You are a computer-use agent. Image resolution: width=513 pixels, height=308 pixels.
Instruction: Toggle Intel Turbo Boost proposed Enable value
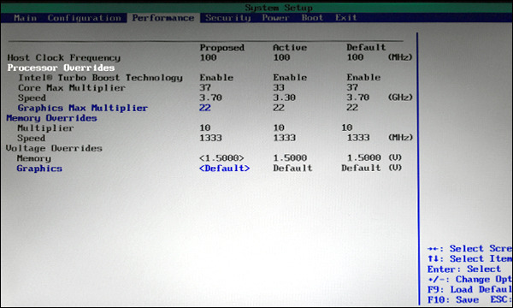tap(216, 78)
